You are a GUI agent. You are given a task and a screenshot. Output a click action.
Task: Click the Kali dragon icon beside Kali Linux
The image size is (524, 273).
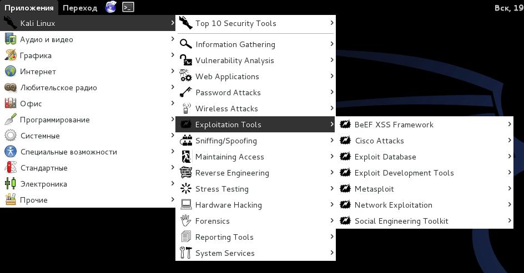tap(11, 23)
